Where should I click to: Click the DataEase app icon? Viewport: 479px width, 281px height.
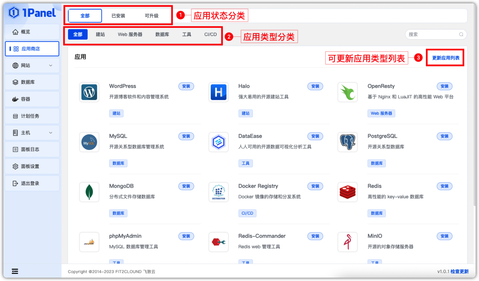[219, 142]
